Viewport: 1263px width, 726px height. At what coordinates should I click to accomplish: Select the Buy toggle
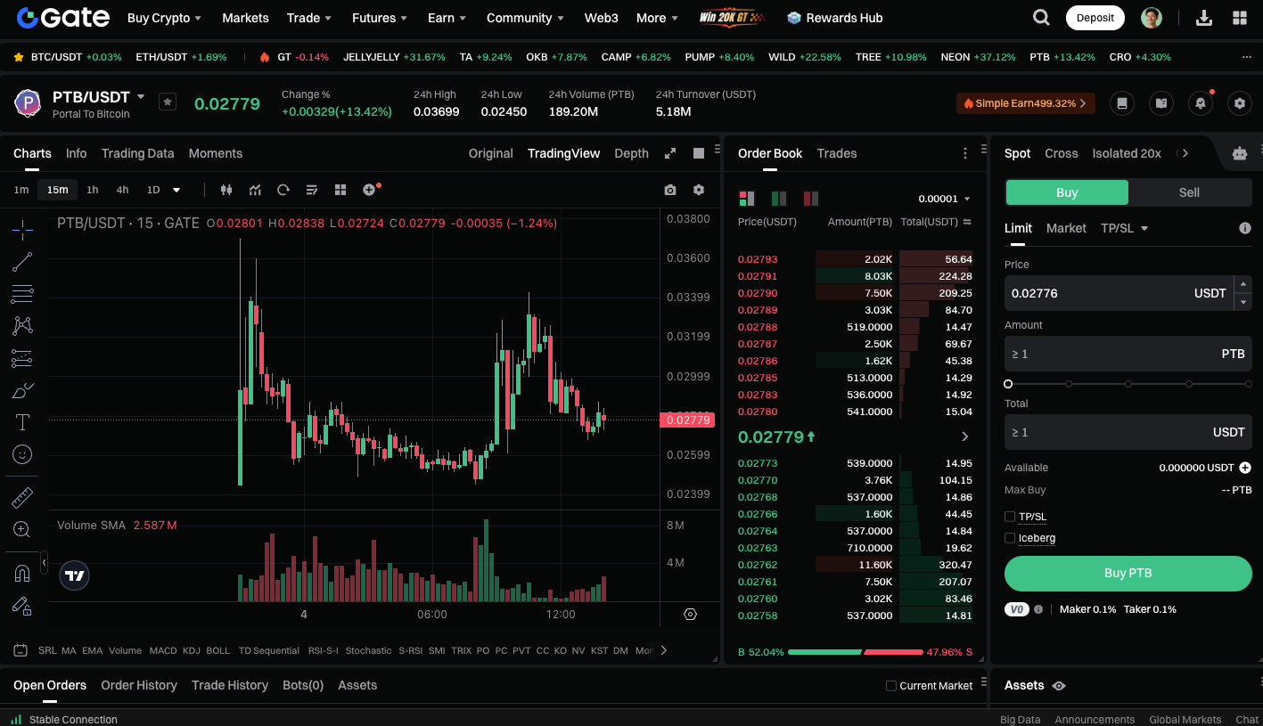coord(1067,192)
